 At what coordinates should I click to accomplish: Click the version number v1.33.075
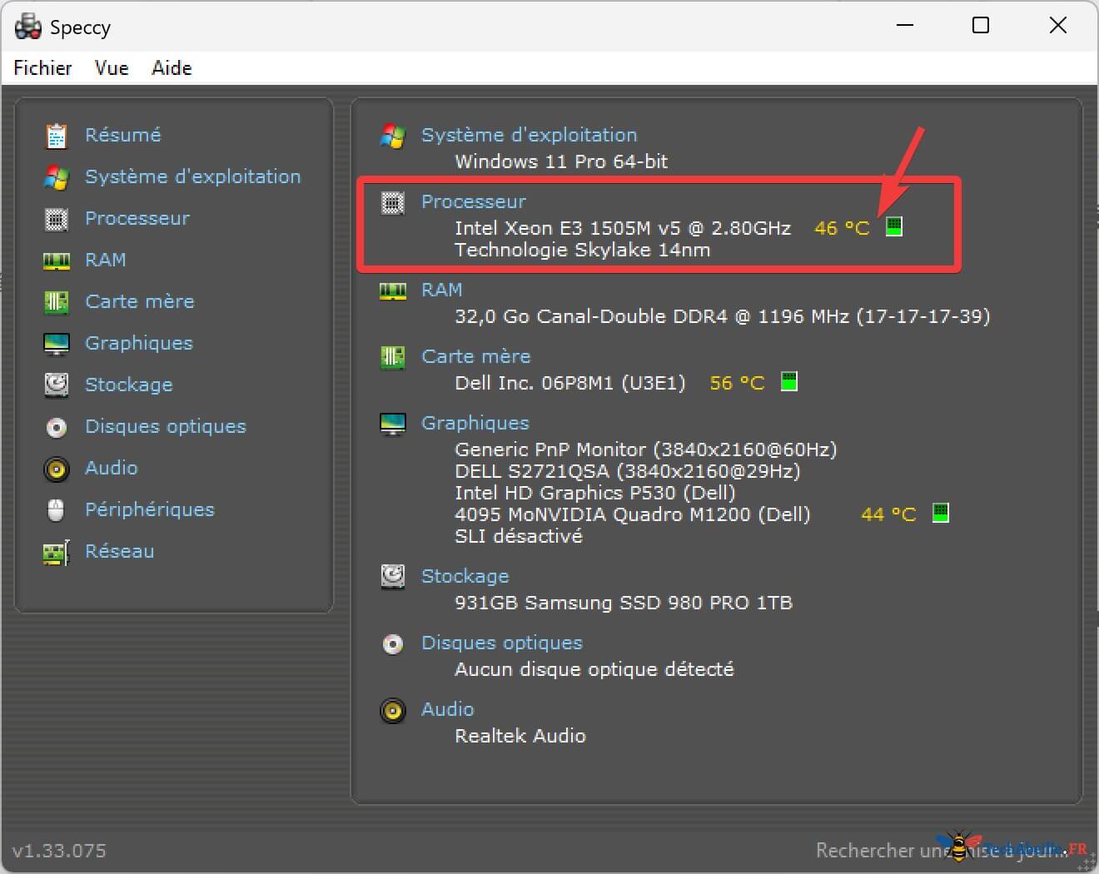point(59,851)
